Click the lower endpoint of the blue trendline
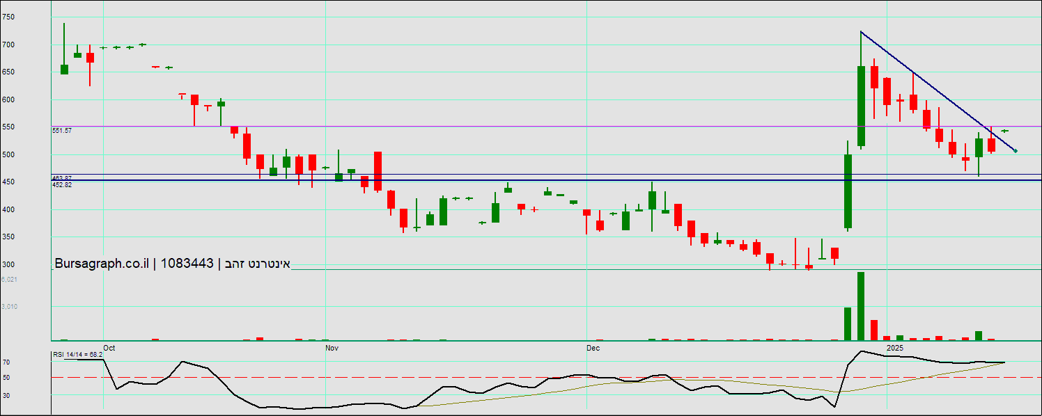The height and width of the screenshot is (416, 1042). click(1016, 151)
